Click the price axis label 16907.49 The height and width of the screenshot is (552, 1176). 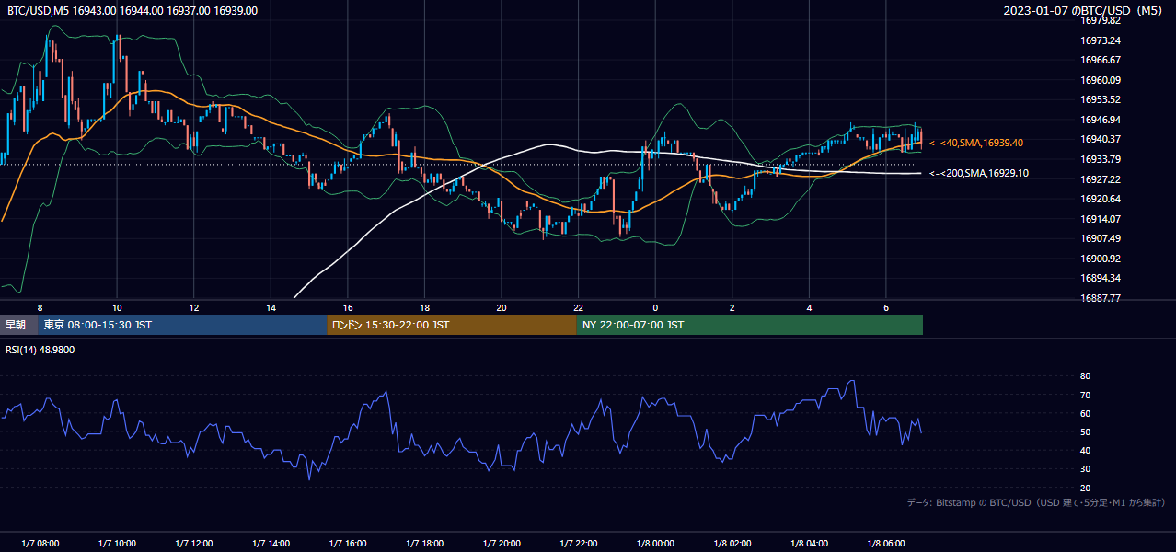1101,238
